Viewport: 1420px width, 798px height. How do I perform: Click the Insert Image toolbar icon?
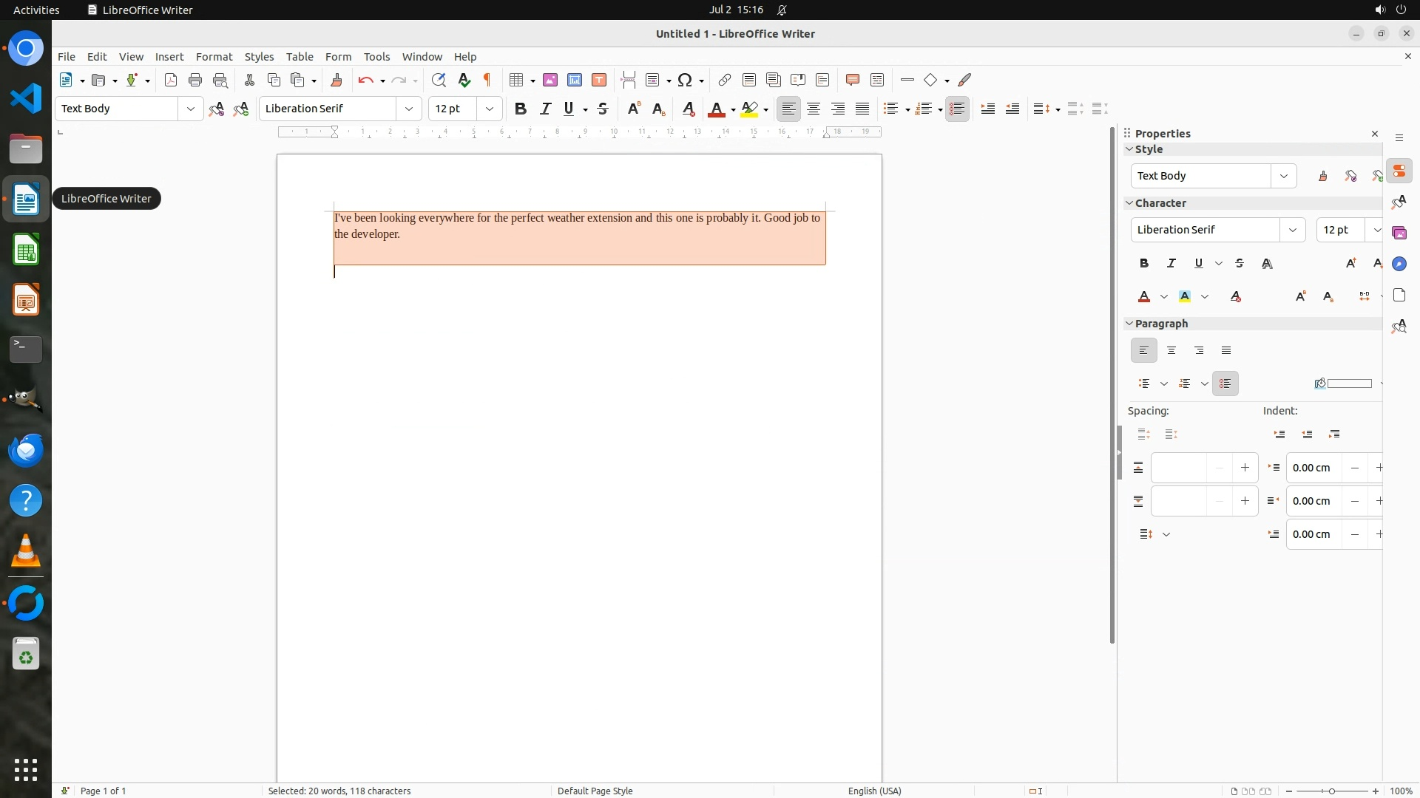550,80
